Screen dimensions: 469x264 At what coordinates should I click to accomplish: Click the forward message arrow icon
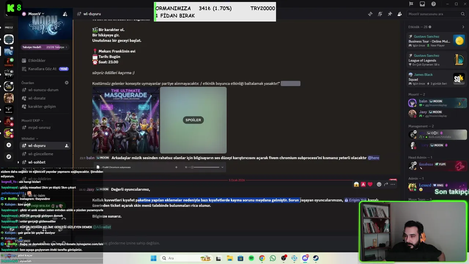386,184
